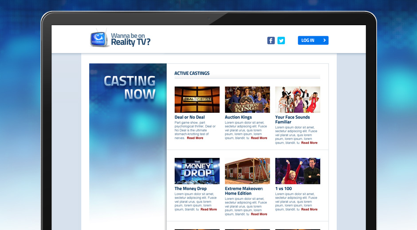Read More under The Money Drop

pos(209,209)
